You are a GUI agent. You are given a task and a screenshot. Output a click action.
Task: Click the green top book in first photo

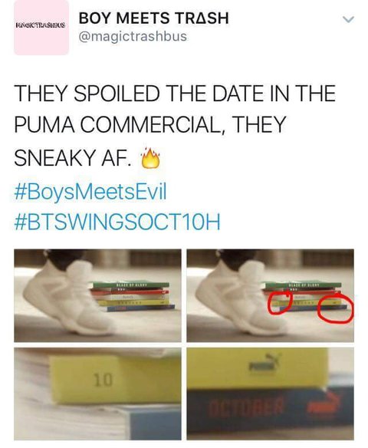tap(130, 285)
